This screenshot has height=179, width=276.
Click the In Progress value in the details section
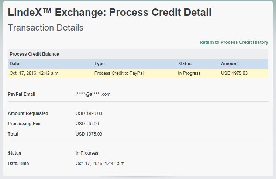87,153
